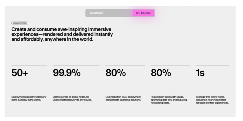Click the 99.9% uptime figure
The width and height of the screenshot is (243, 121).
click(x=67, y=73)
